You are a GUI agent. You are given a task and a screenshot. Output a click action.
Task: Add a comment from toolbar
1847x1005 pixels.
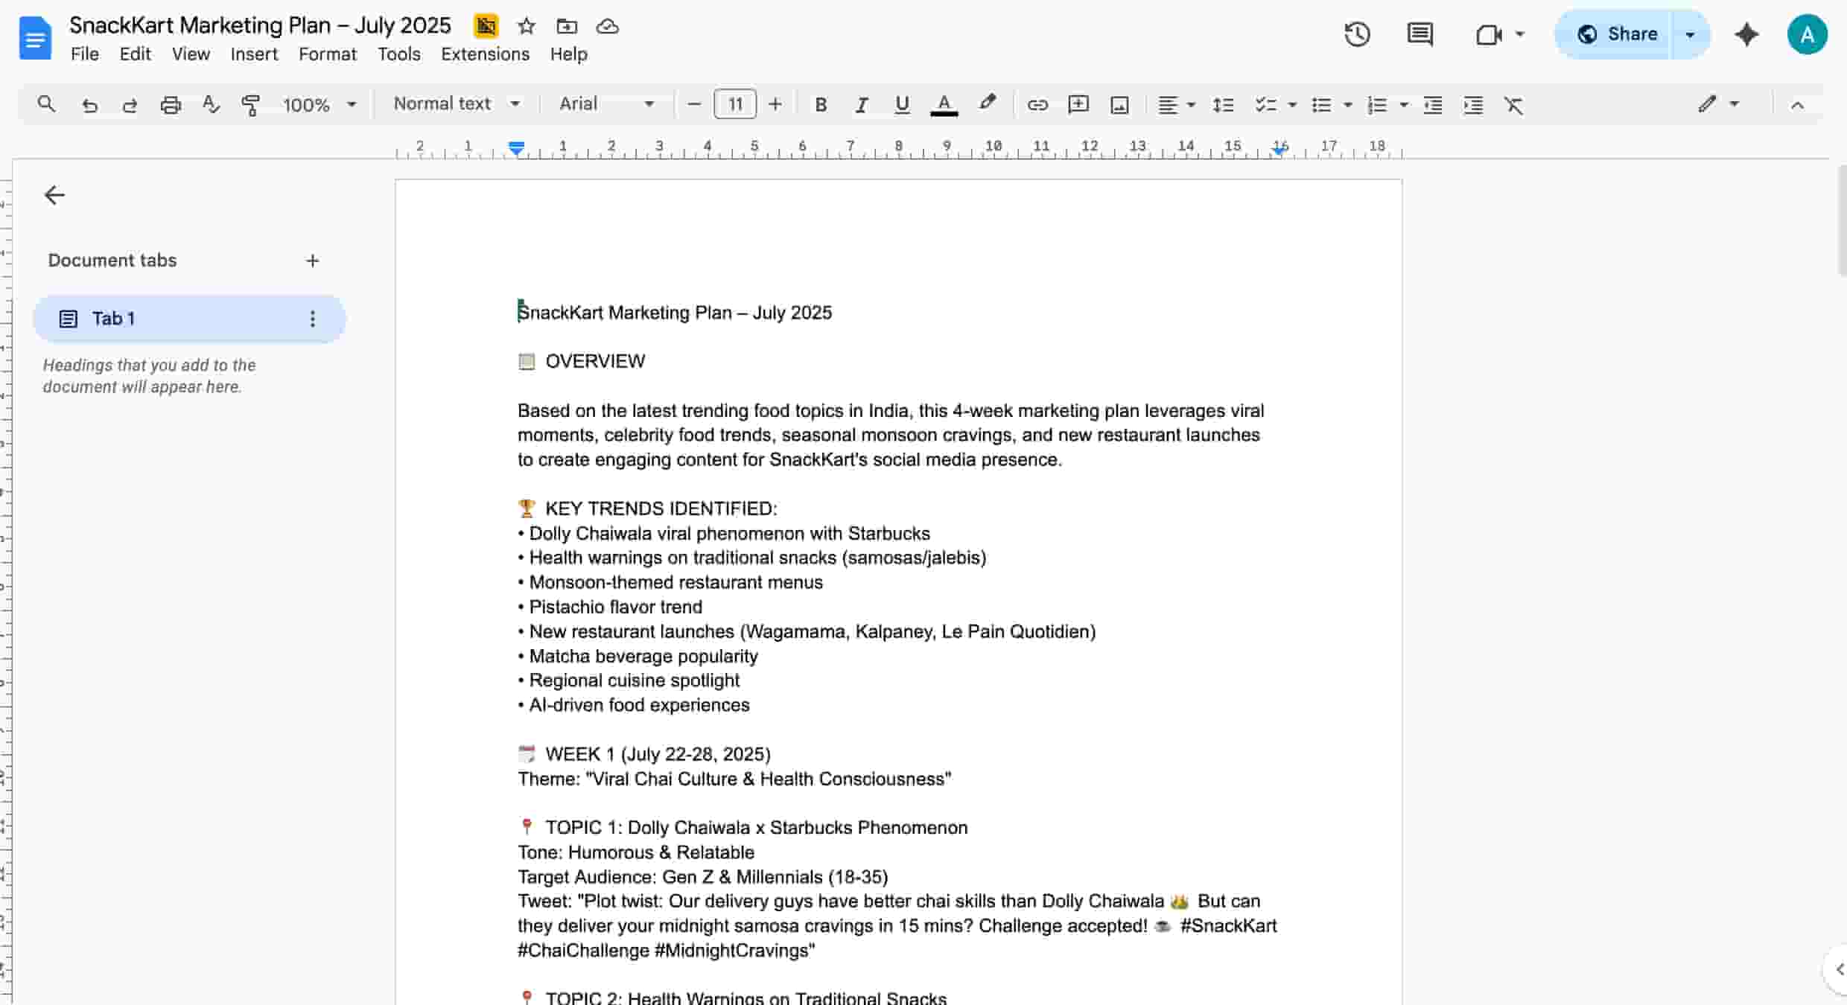click(1078, 105)
